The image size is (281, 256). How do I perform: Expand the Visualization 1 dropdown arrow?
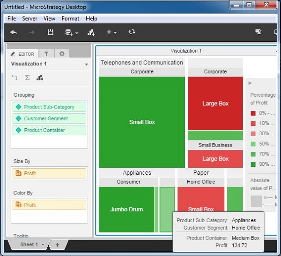click(86, 64)
